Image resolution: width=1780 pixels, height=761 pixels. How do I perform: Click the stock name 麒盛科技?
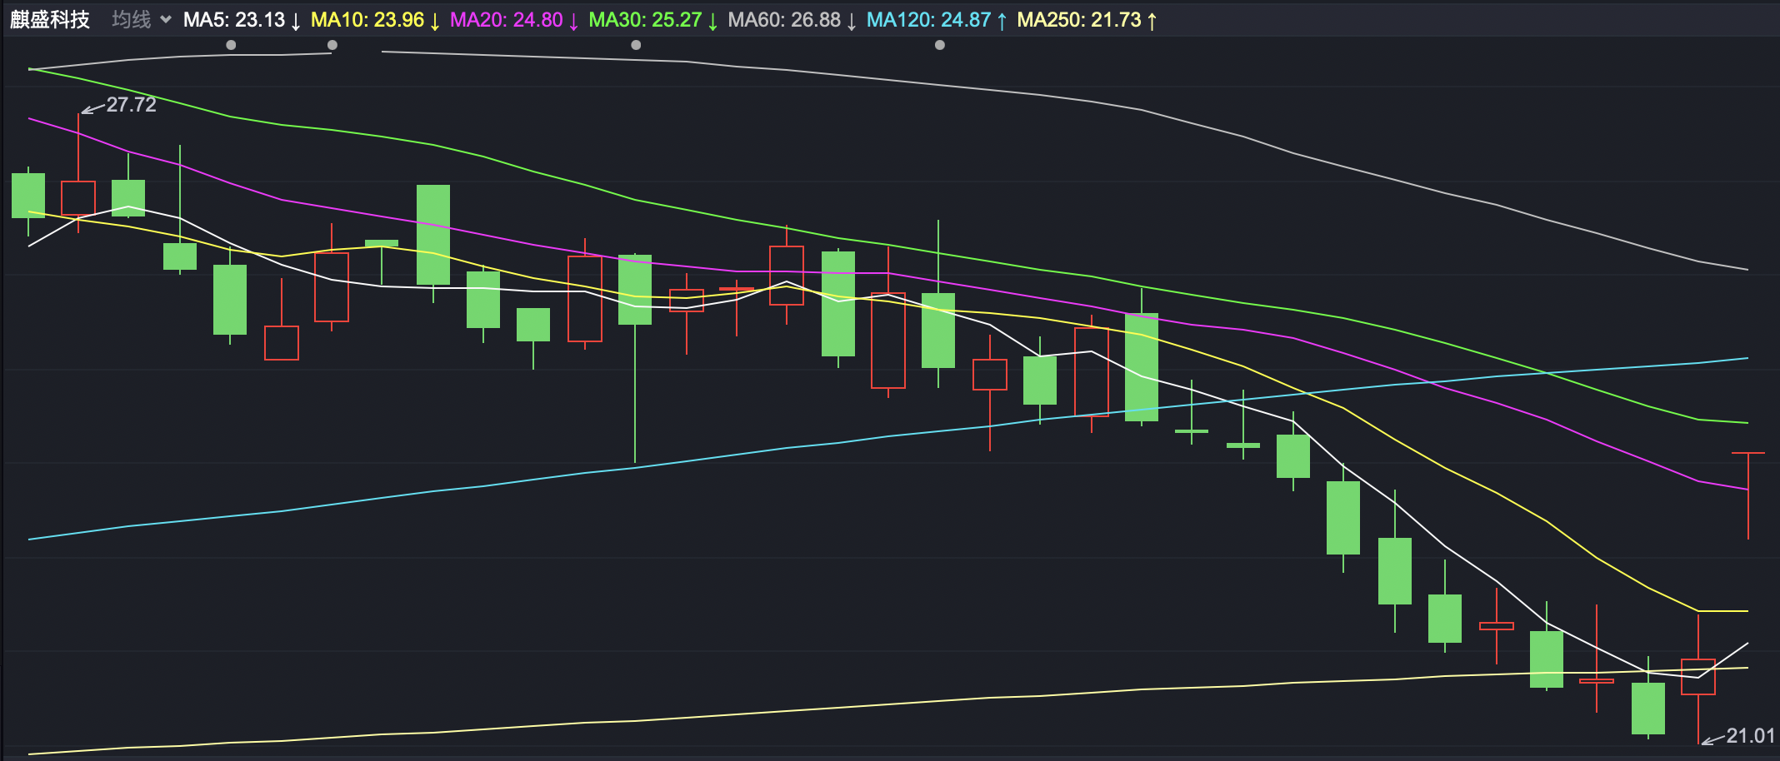(x=50, y=20)
